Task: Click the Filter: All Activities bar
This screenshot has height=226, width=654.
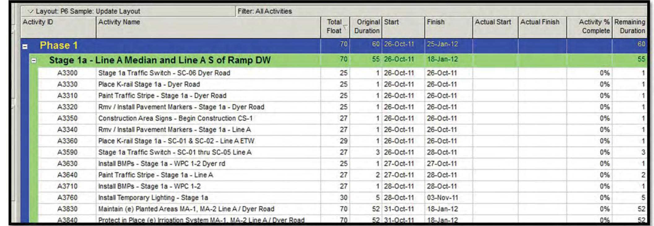Action: [265, 11]
